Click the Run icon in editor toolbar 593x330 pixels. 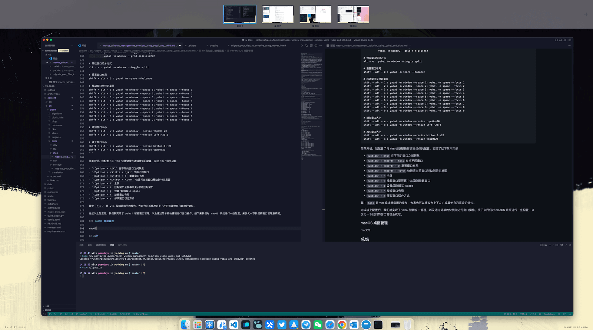302,46
